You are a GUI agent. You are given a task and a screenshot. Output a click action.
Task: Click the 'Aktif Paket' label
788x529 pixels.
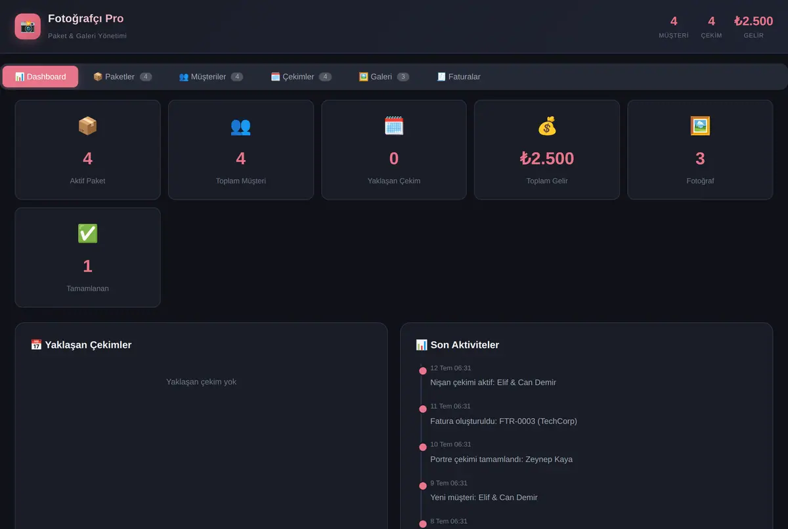[87, 180]
